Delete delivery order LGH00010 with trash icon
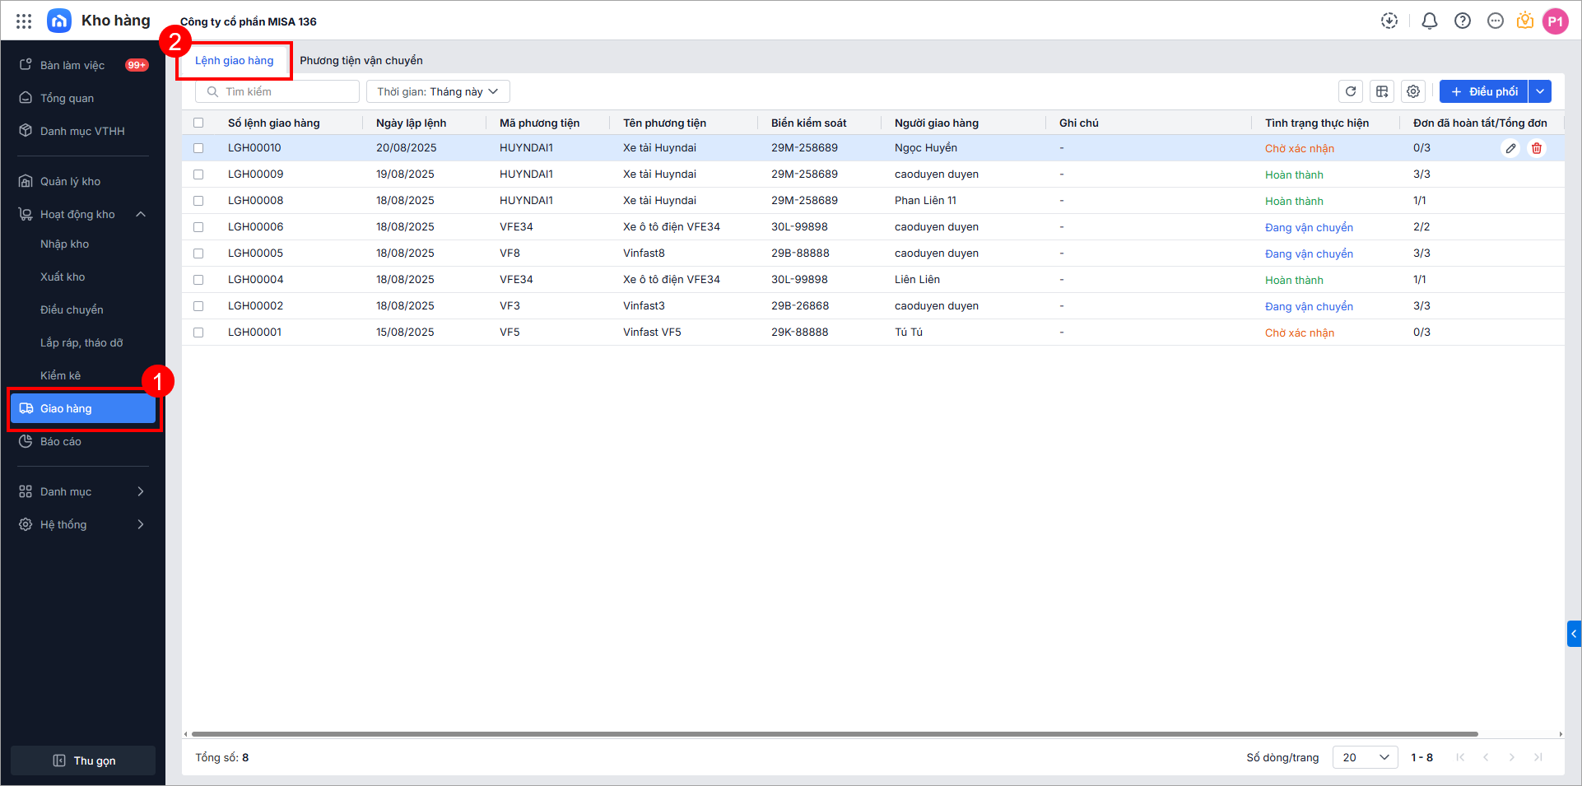Image resolution: width=1582 pixels, height=786 pixels. (x=1537, y=148)
